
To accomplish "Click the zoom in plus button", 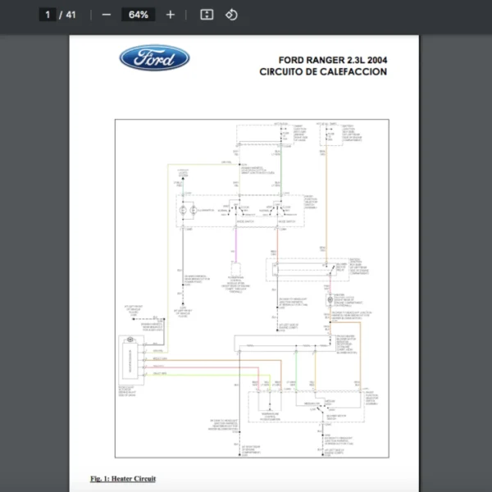I will click(x=171, y=15).
